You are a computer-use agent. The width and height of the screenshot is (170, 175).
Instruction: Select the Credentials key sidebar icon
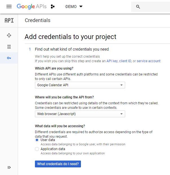coord(9,58)
